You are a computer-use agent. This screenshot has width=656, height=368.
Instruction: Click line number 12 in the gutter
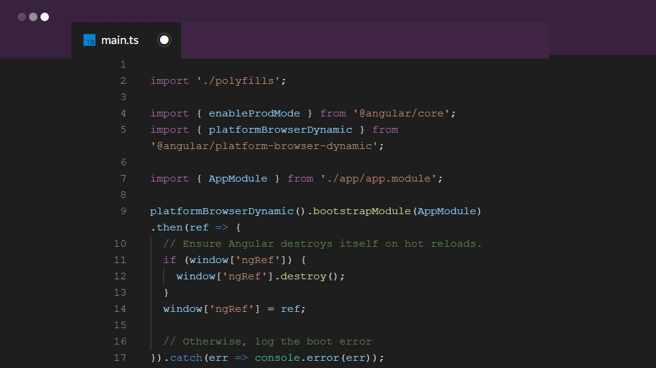[x=120, y=276]
